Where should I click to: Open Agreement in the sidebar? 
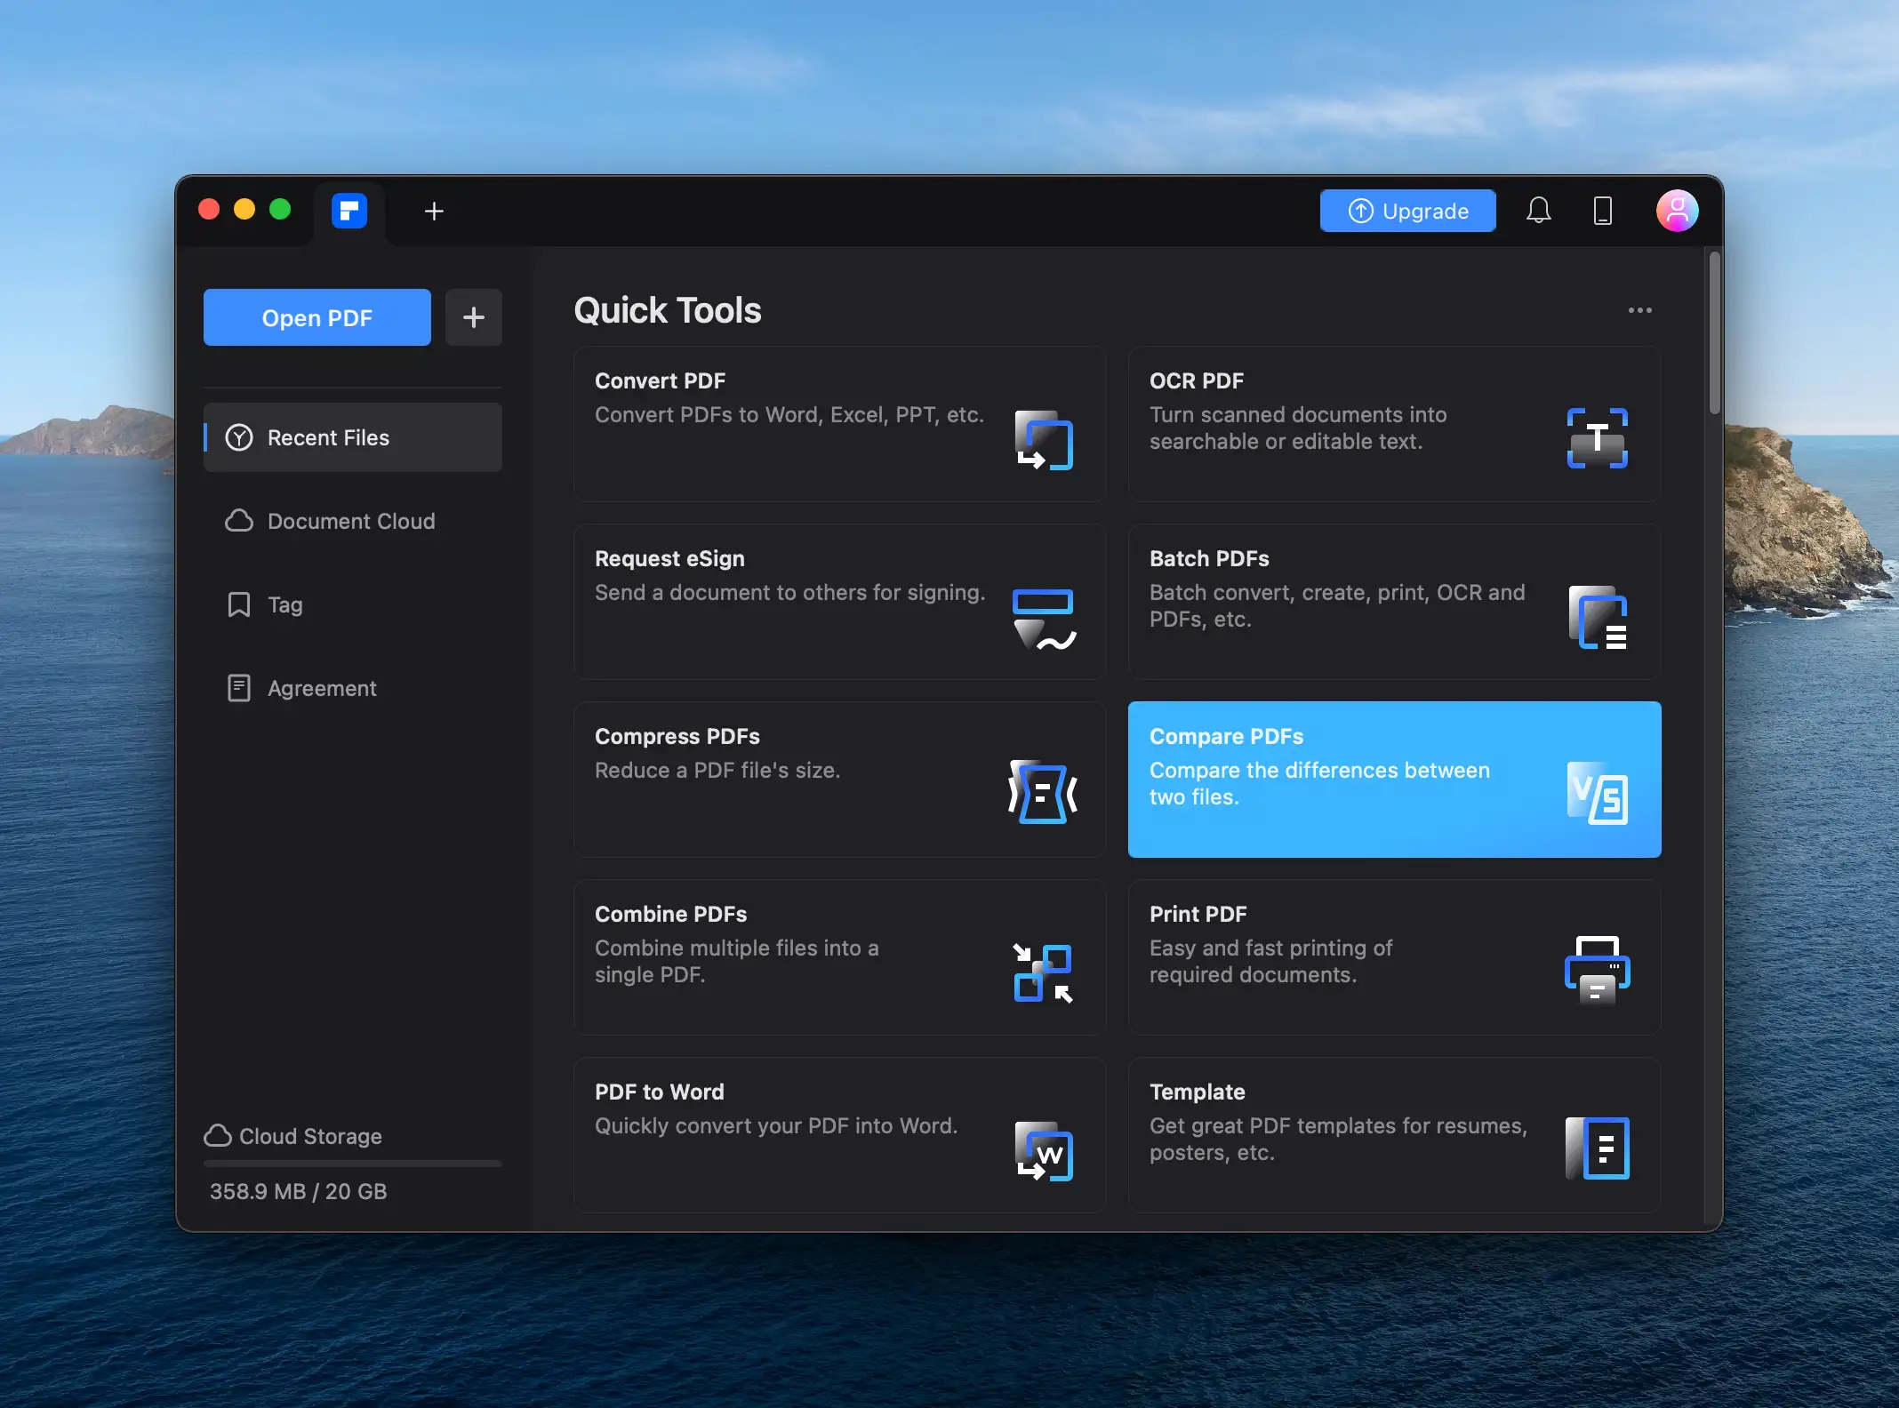pos(353,688)
